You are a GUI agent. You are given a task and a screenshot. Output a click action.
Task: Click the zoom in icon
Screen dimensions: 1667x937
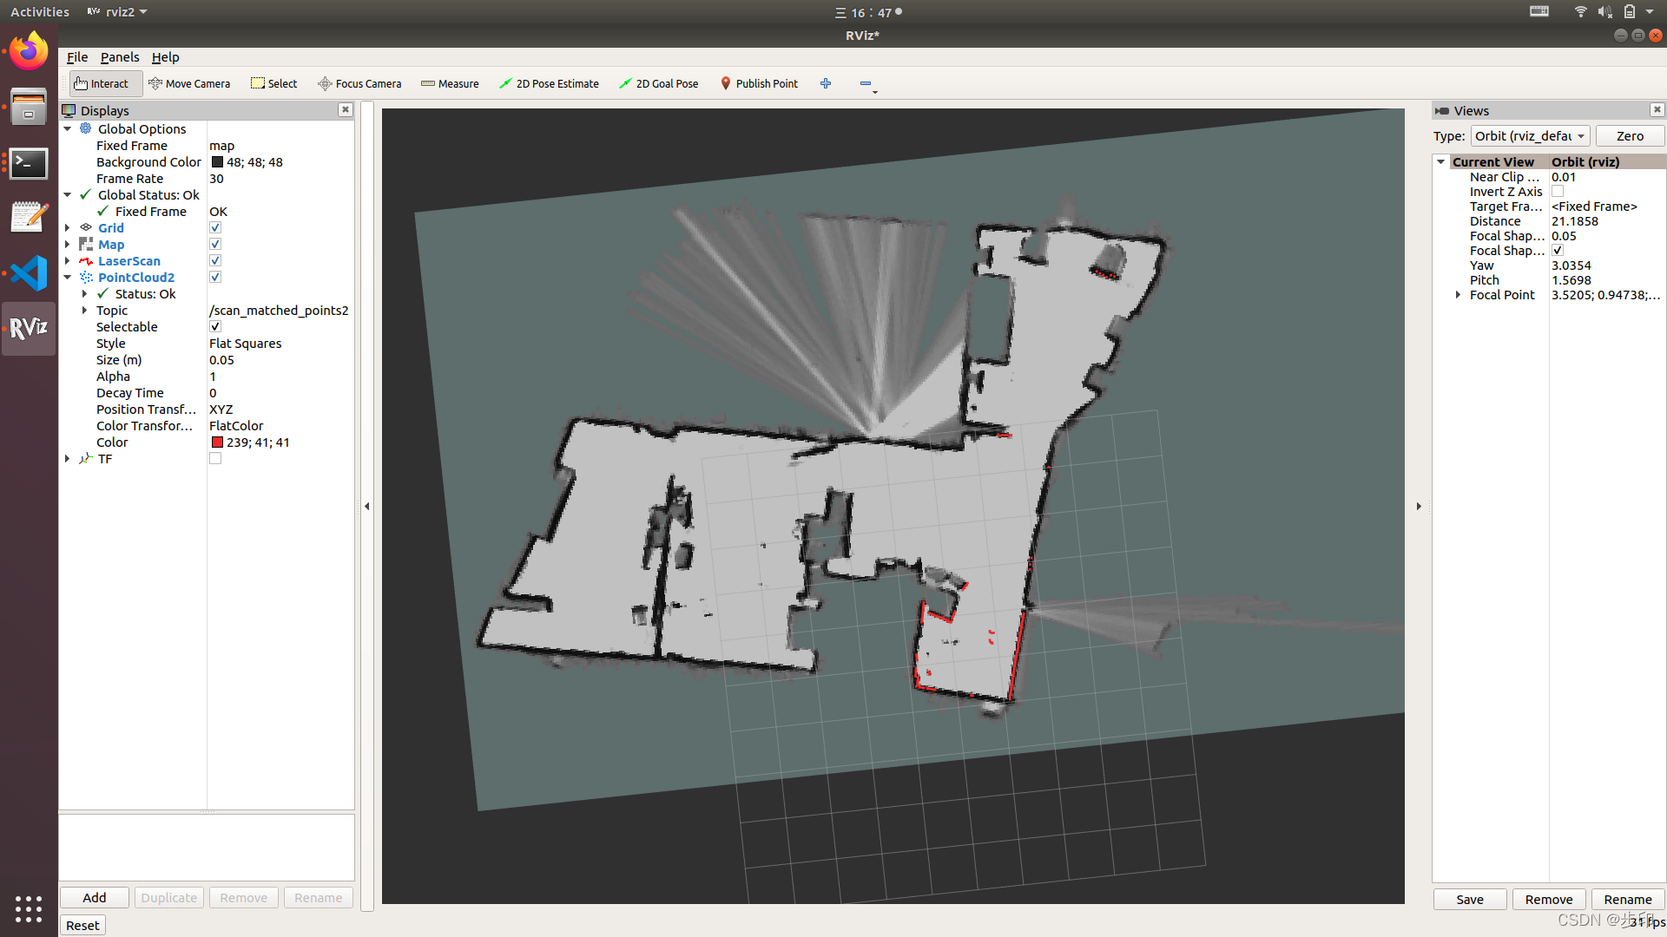click(826, 82)
